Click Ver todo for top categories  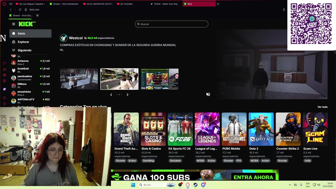323,107
